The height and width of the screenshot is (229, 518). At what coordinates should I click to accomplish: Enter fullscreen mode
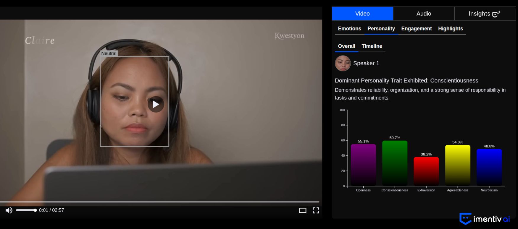tap(316, 210)
